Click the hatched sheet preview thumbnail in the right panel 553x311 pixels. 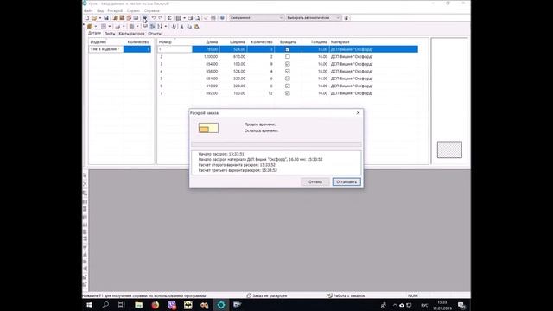click(x=449, y=149)
